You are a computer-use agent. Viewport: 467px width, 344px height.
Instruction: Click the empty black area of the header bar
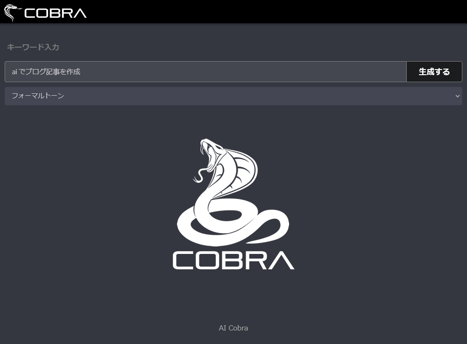(280, 12)
